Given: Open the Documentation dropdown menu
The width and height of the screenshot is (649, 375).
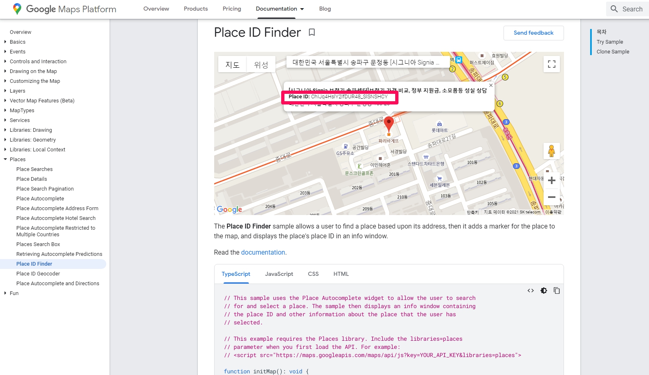Looking at the screenshot, I should (x=280, y=9).
